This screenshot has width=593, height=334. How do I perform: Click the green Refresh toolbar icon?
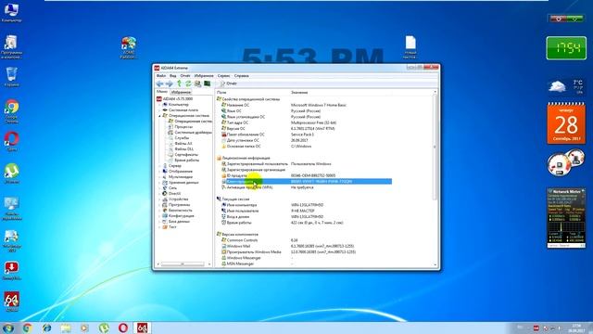pyautogui.click(x=188, y=83)
